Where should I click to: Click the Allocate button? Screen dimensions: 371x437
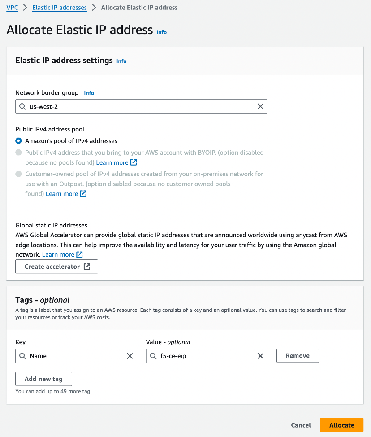341,425
